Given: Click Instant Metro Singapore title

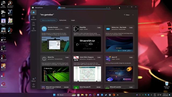Looking at the screenshot, I should pos(87,57).
